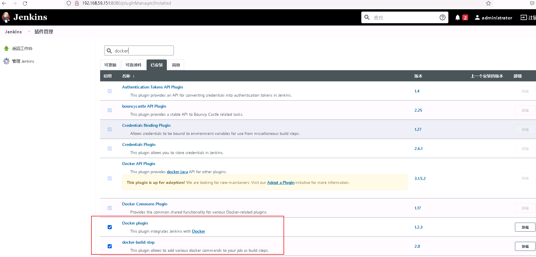Click version 3.15.2 of Docker API Plugin

(420, 178)
